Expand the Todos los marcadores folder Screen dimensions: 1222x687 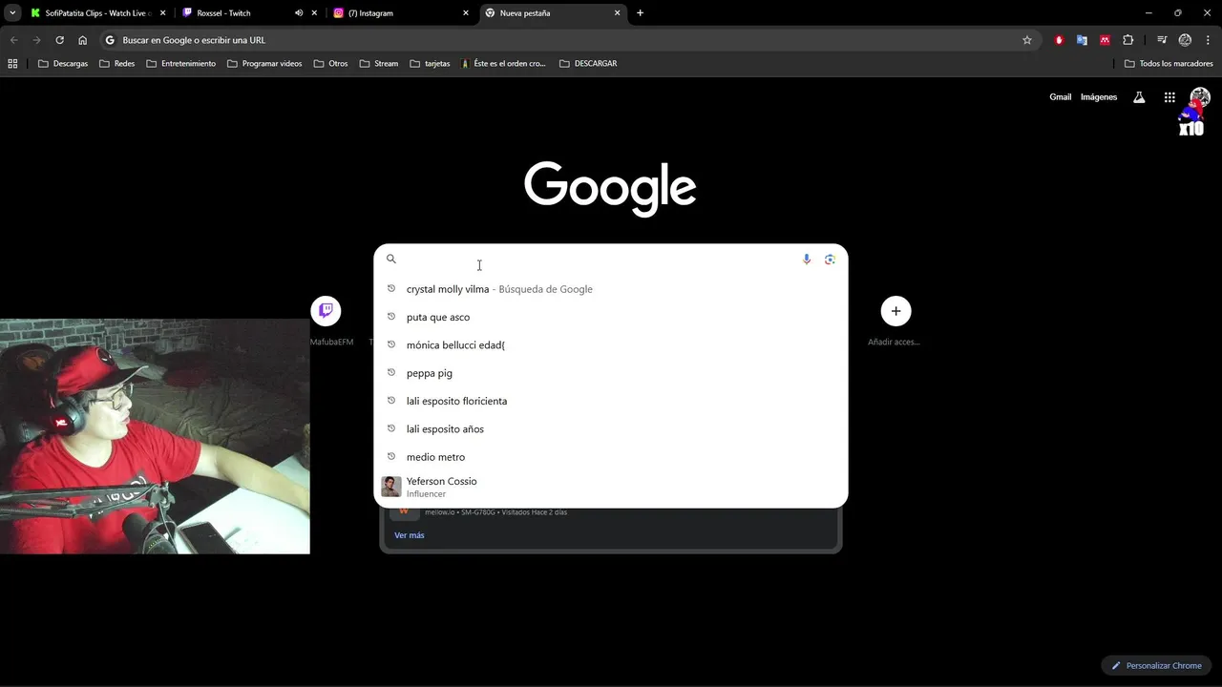pyautogui.click(x=1169, y=64)
